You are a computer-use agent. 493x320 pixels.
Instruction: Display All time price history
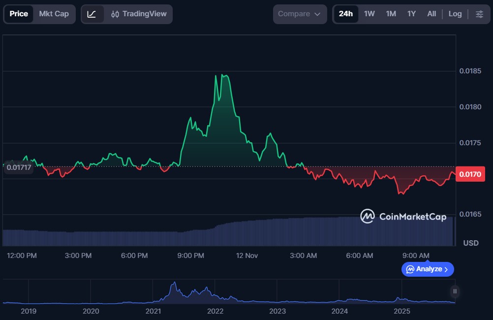click(431, 14)
